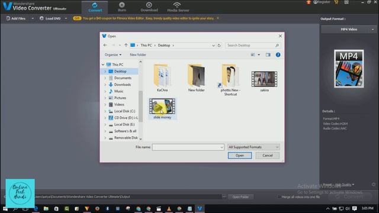Select Local Disk (E:) in the tree
This screenshot has height=213, width=379.
[x=124, y=125]
